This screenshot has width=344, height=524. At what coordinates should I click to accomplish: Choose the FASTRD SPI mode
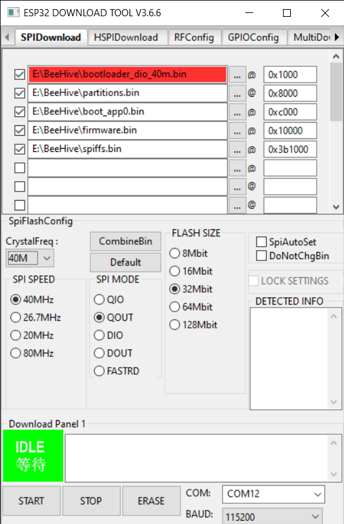[x=99, y=371]
